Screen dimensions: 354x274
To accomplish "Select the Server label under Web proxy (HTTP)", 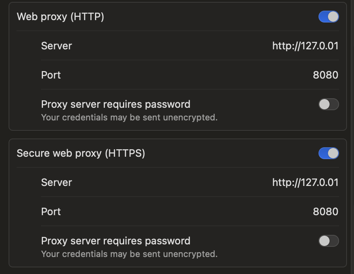I will [x=56, y=46].
